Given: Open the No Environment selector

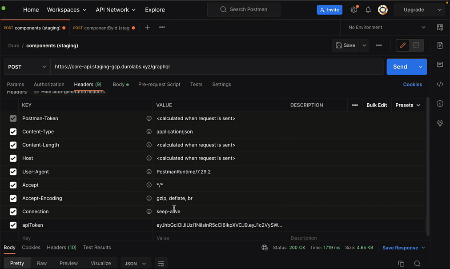Looking at the screenshot, I should pos(386,27).
